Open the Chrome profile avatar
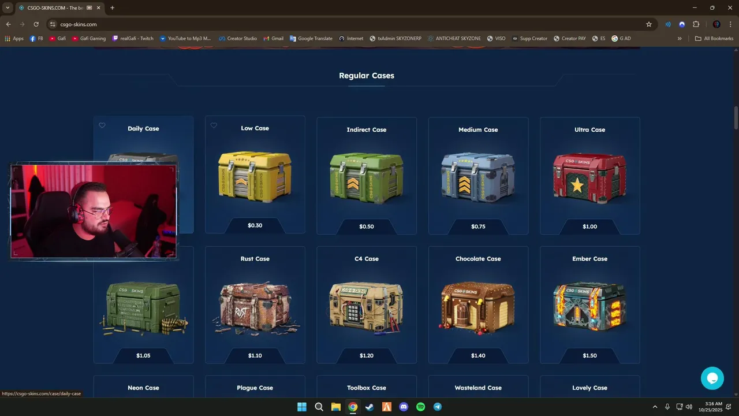Viewport: 739px width, 416px height. pos(716,24)
